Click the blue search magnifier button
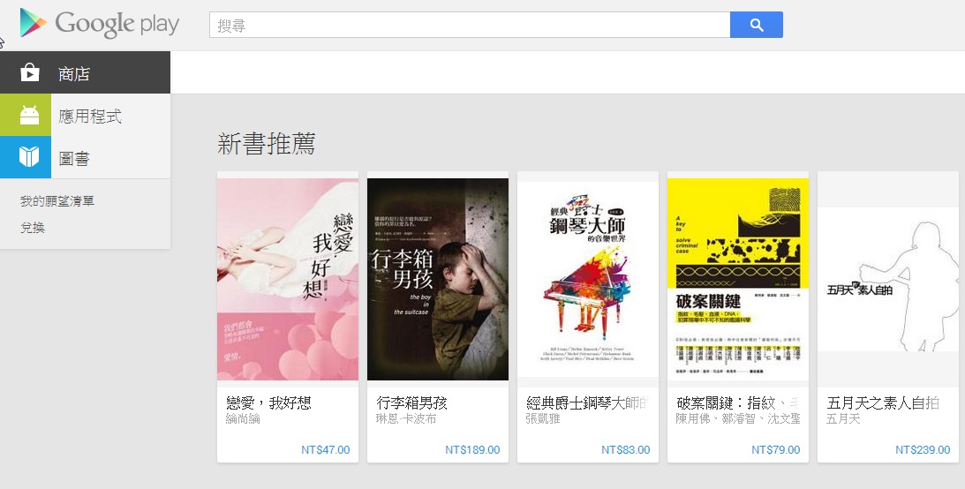 [x=757, y=25]
